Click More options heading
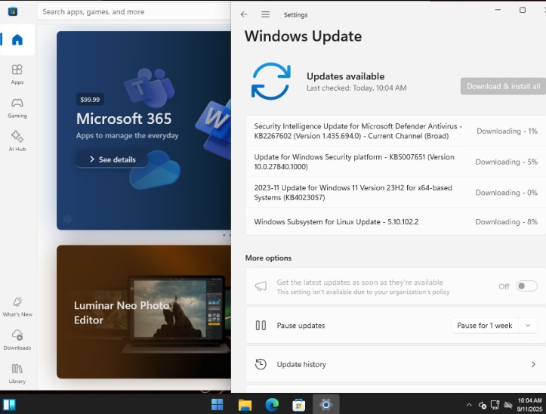 pos(268,258)
